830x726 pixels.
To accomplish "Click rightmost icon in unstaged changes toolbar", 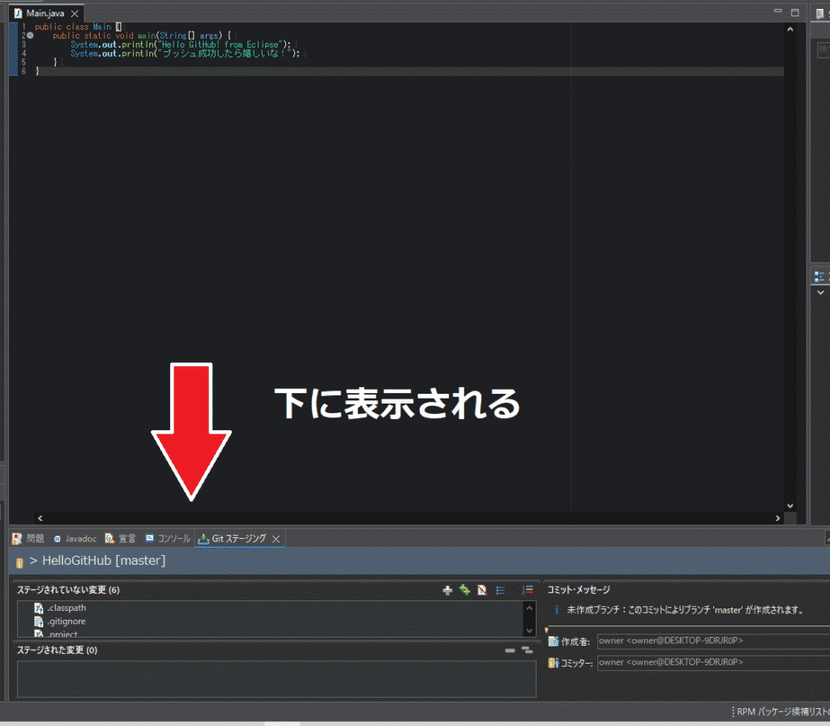I will point(528,591).
